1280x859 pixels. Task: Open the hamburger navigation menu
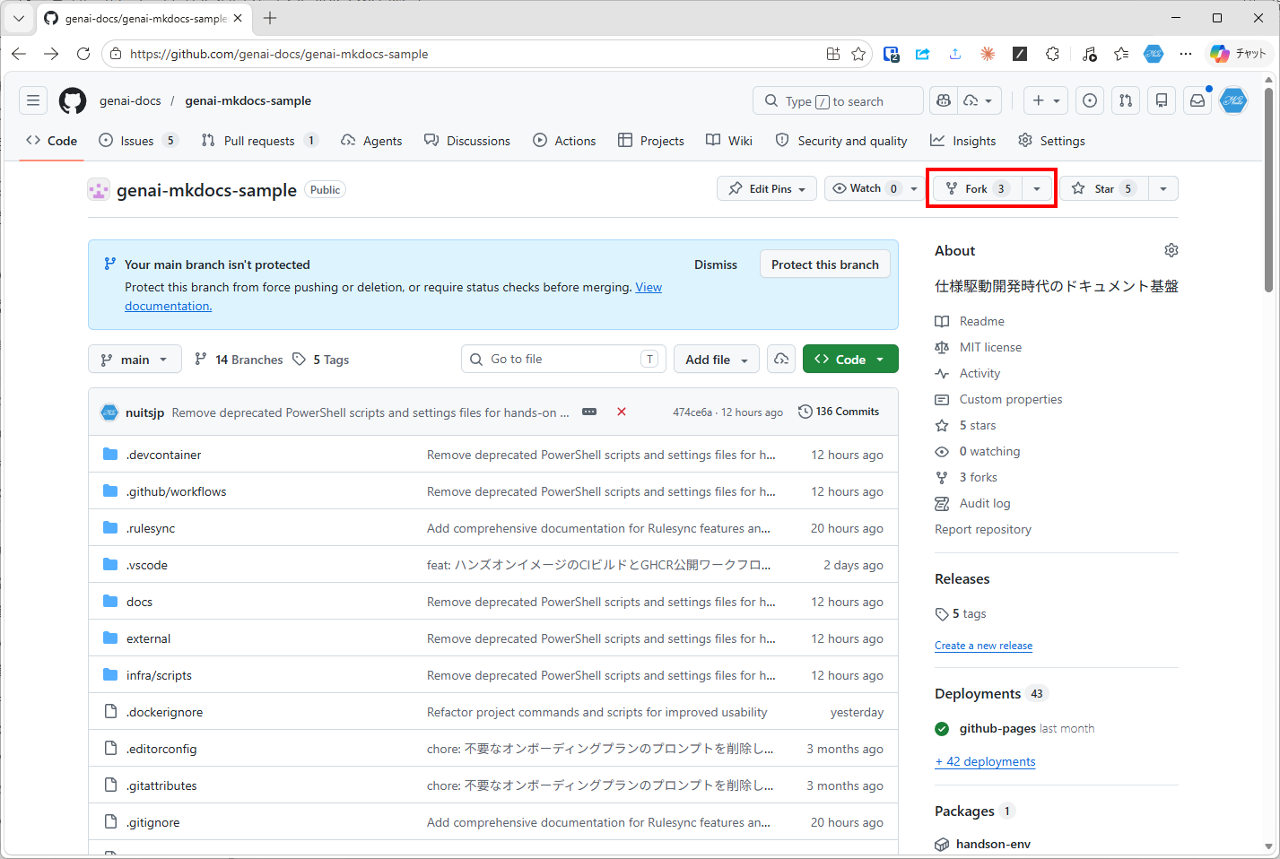pos(33,100)
